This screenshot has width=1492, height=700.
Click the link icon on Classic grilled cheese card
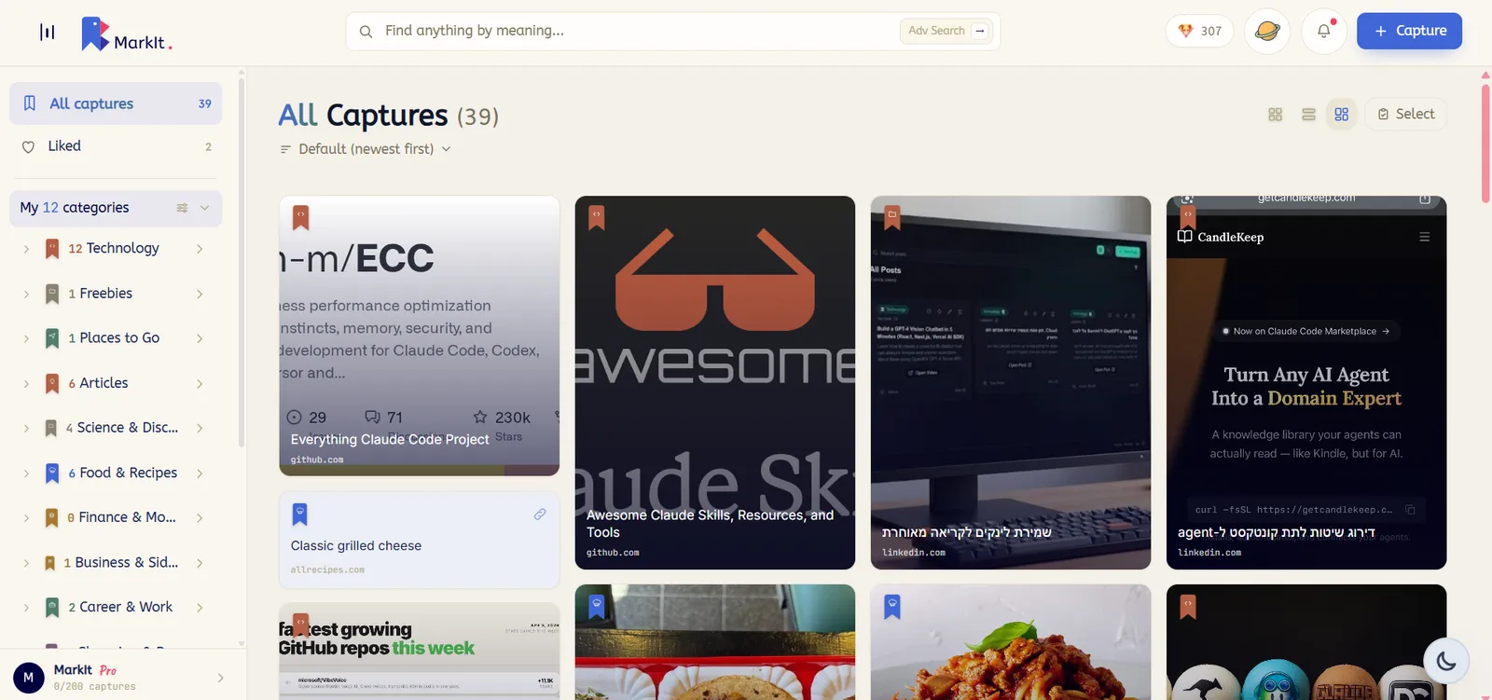coord(540,515)
